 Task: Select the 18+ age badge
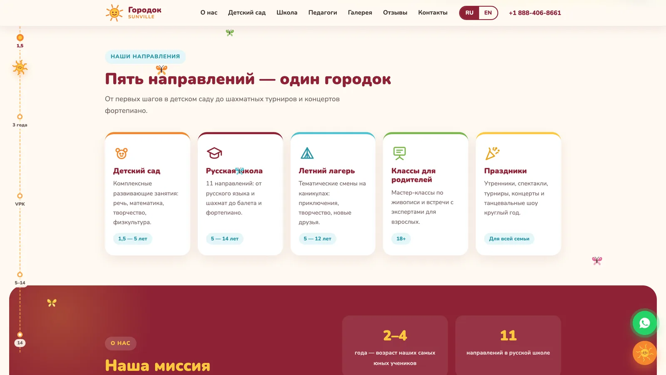(x=401, y=239)
